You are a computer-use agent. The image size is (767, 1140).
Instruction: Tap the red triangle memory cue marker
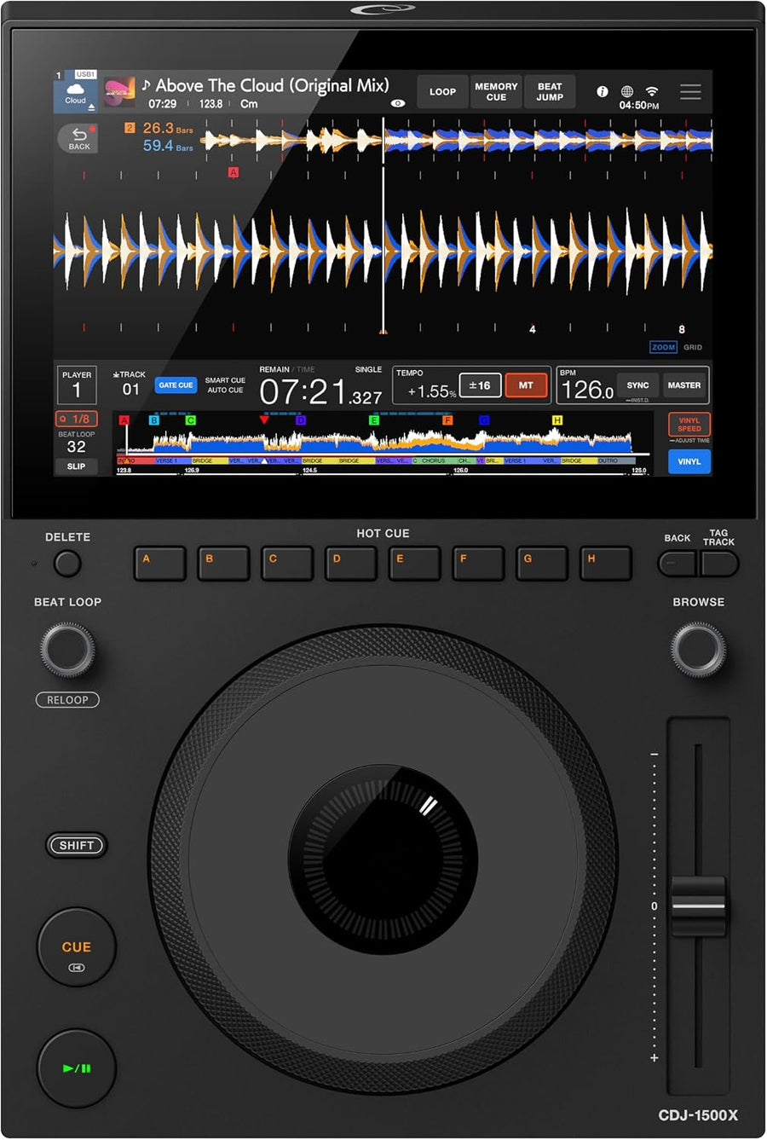click(264, 420)
